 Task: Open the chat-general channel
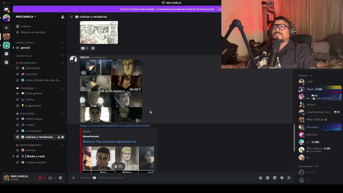tap(40, 93)
